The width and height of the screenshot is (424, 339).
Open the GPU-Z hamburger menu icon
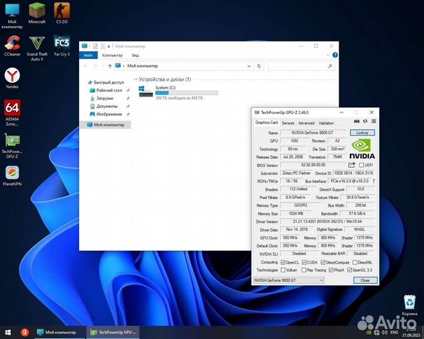(374, 121)
